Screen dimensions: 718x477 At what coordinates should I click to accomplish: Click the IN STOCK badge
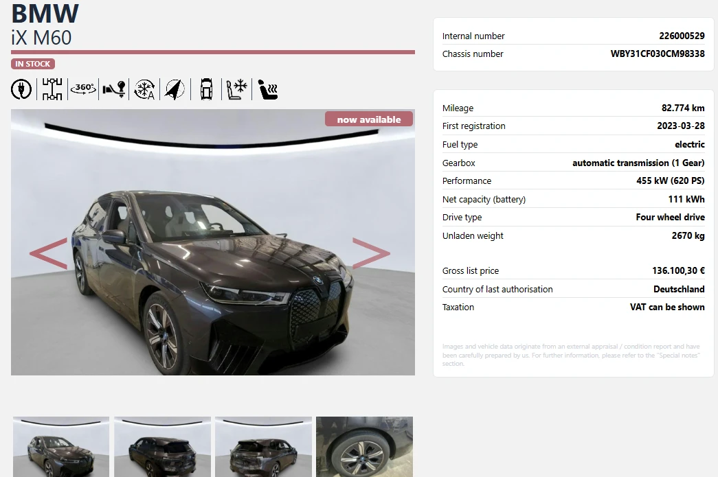point(33,64)
